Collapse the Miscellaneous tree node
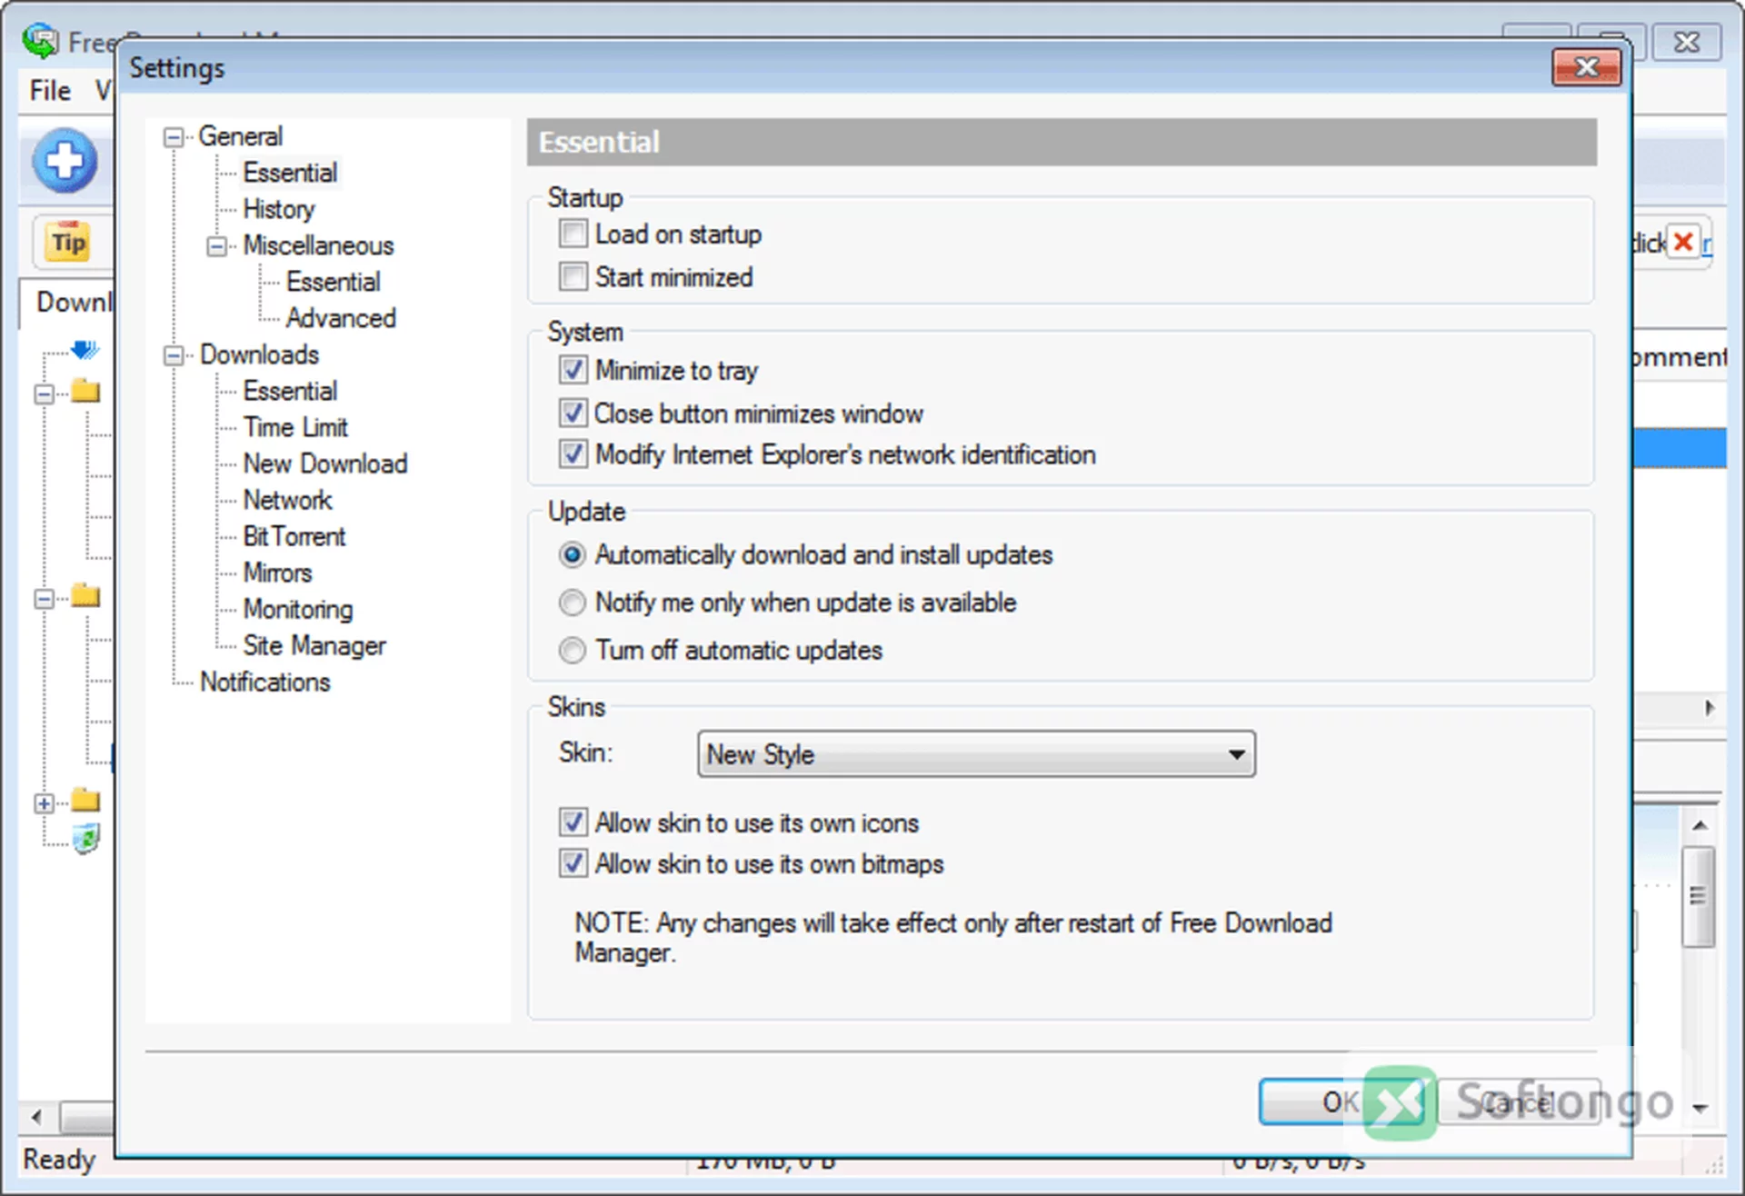1745x1196 pixels. pyautogui.click(x=216, y=246)
